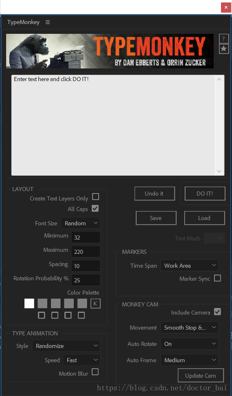Select the TypeMonkey panel tab
The height and width of the screenshot is (396, 232).
click(24, 22)
